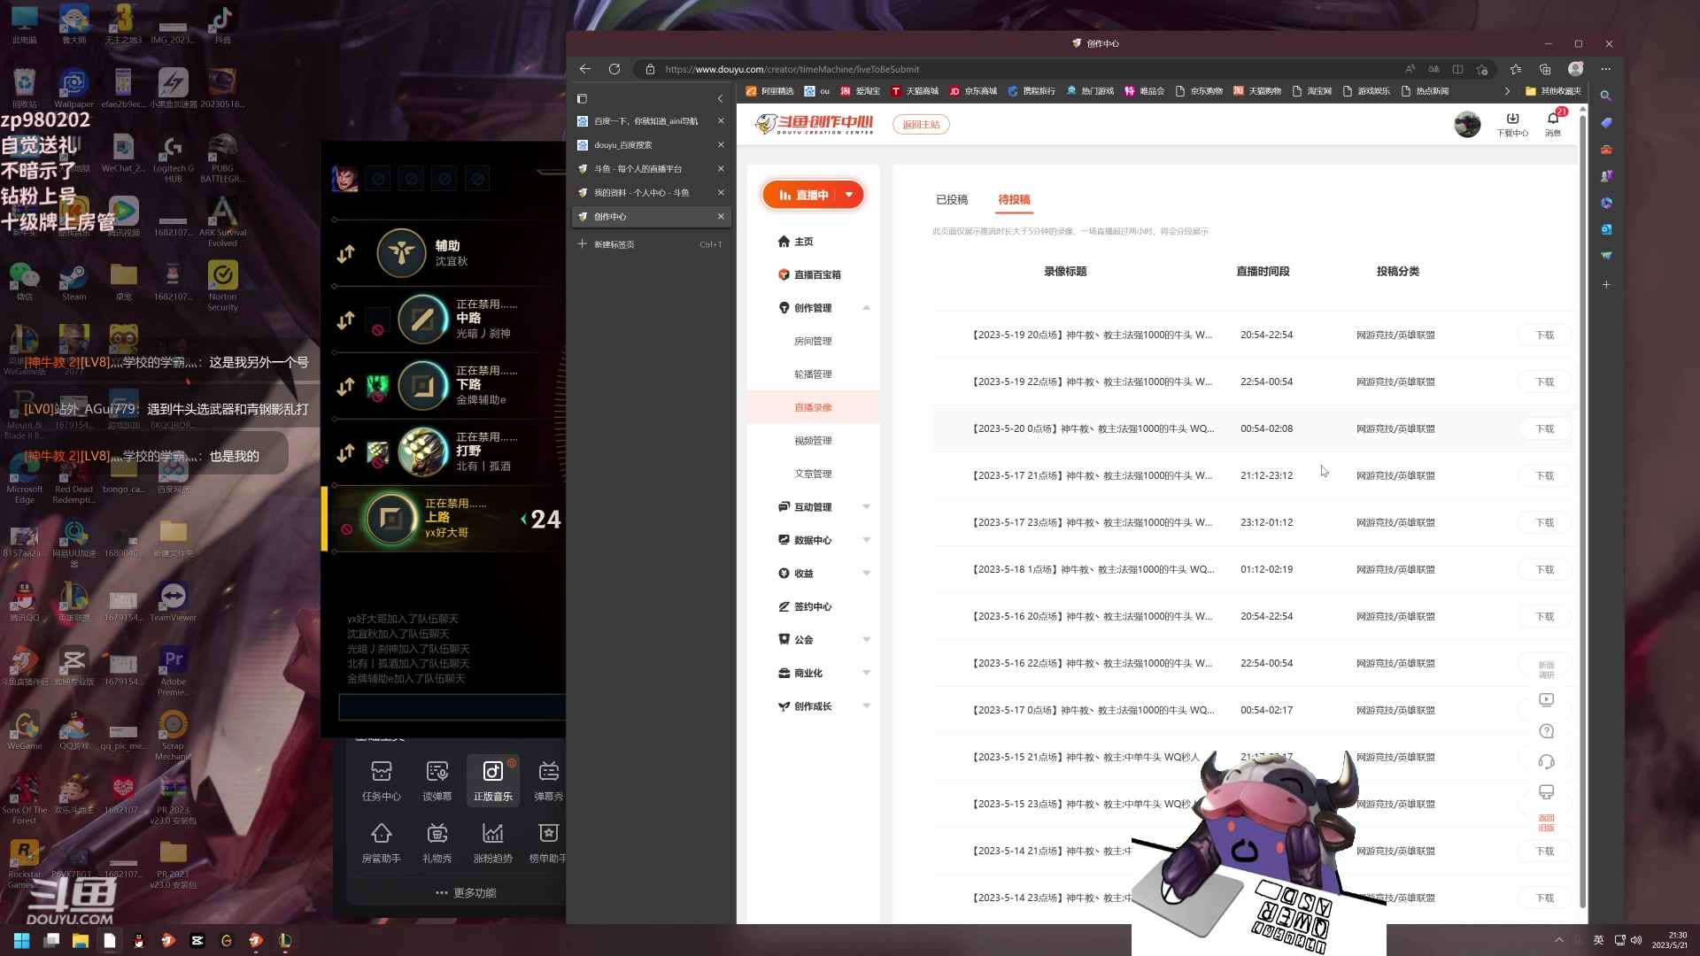This screenshot has height=956, width=1700.
Task: Select 视频管理 in the sidebar
Action: [813, 441]
